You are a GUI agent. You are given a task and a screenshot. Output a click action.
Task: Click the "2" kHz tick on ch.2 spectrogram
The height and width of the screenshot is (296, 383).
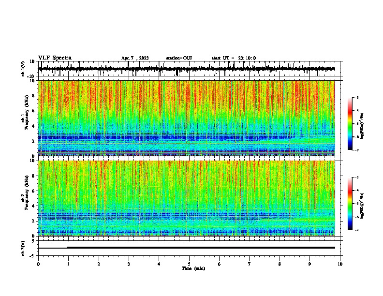[33, 221]
